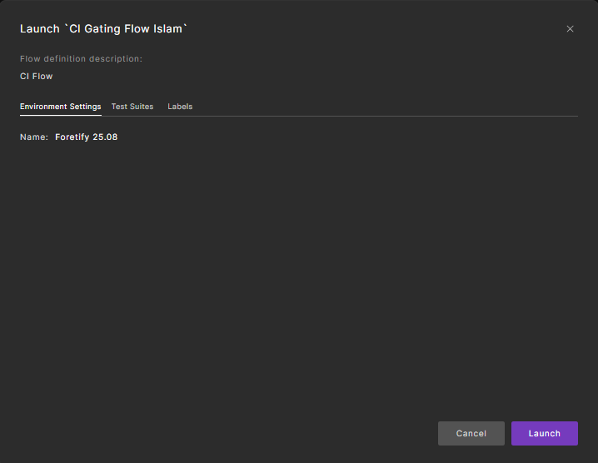Return to the Environment Settings tab
Screen dimensions: 598x463
(61, 107)
